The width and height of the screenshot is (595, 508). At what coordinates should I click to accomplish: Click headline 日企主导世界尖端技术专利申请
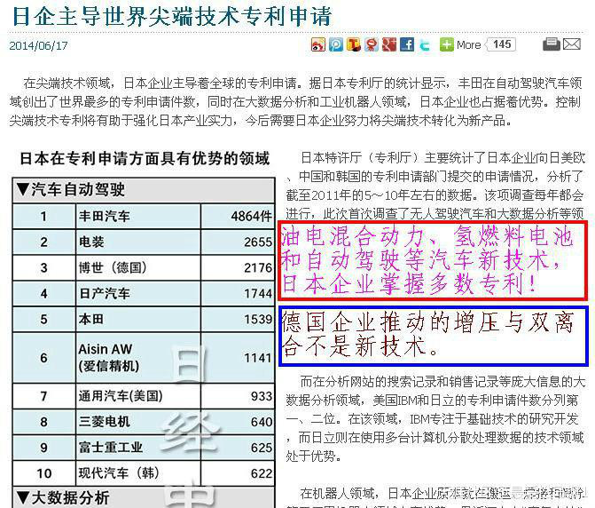coord(172,16)
